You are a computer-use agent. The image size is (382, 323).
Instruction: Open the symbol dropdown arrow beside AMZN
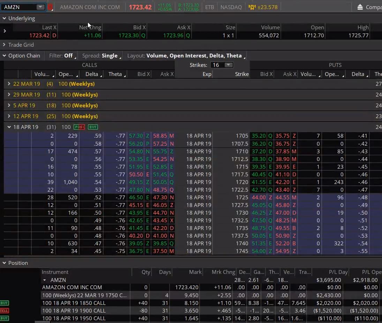click(x=40, y=7)
